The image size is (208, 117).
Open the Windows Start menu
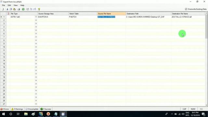[4, 114]
